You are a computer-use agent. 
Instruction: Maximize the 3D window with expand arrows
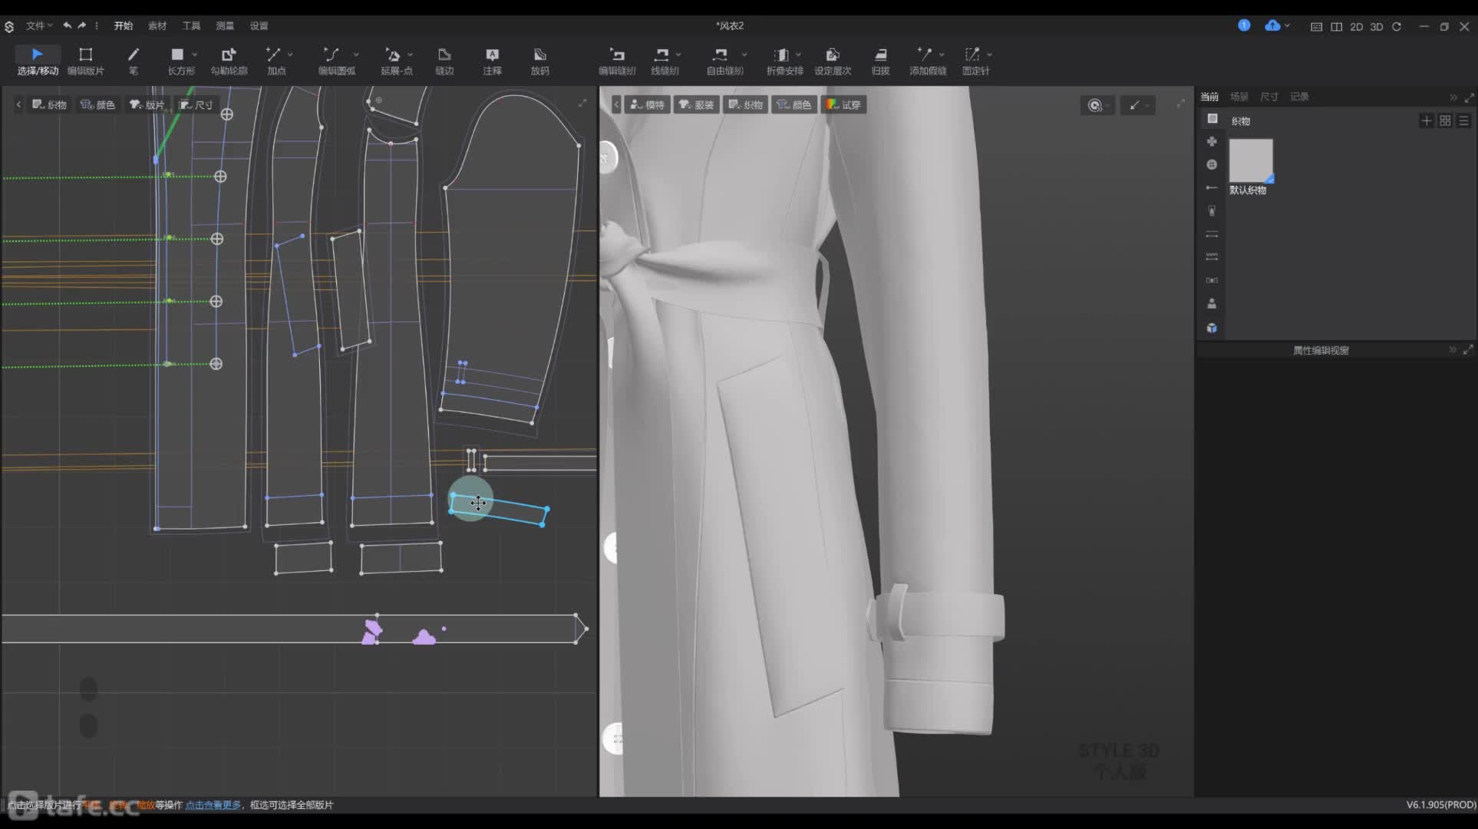coord(1180,104)
